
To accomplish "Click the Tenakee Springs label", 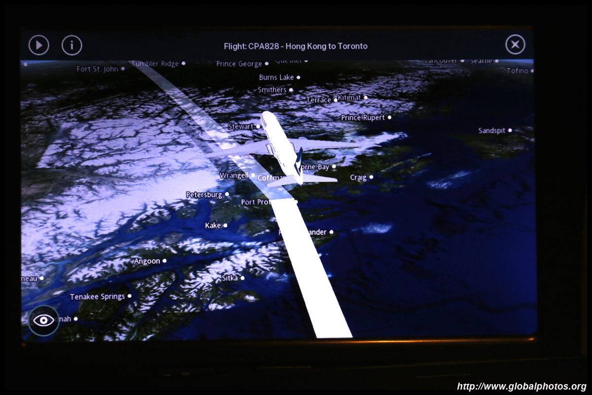I will (97, 297).
